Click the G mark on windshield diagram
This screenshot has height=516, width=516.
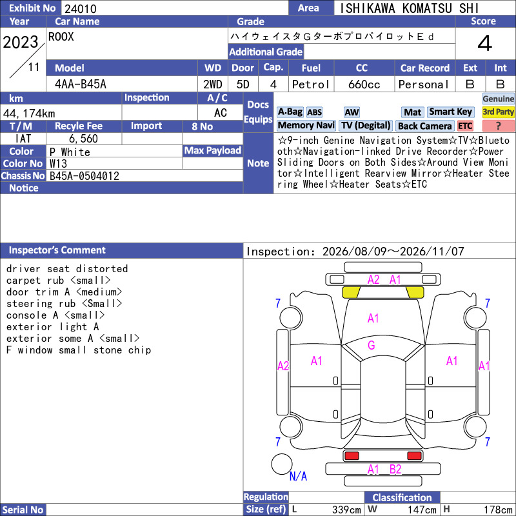click(372, 345)
